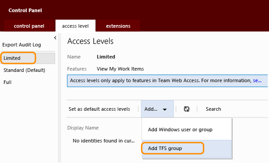The height and width of the screenshot is (163, 269).
Task: Switch to the control panel tab
Action: point(29,26)
